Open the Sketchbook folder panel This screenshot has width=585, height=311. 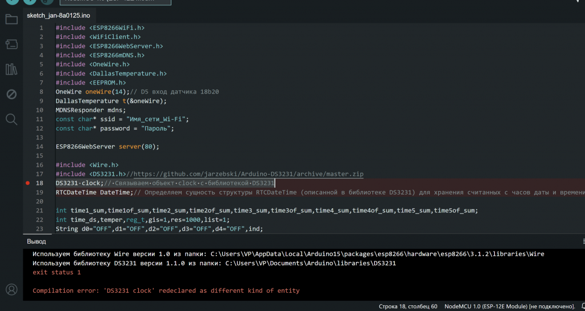coord(11,20)
